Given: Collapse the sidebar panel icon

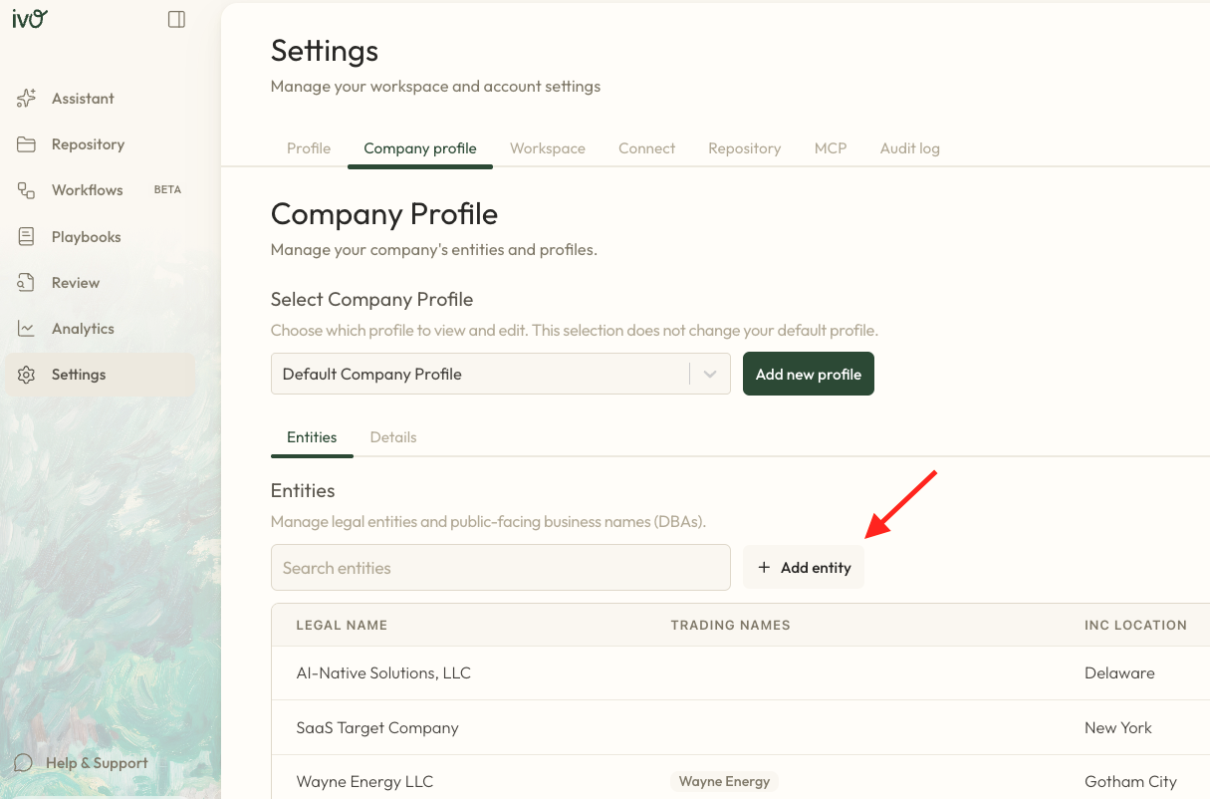Looking at the screenshot, I should click(x=176, y=19).
